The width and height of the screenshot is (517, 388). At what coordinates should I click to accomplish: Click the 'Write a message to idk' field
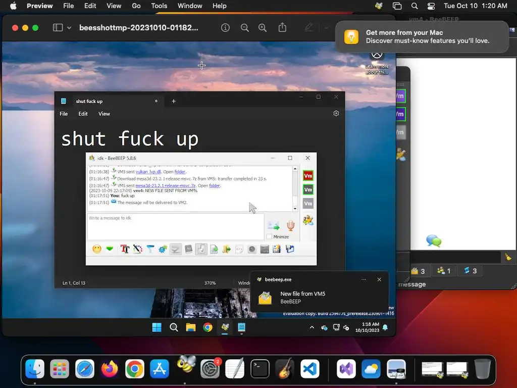(176, 227)
